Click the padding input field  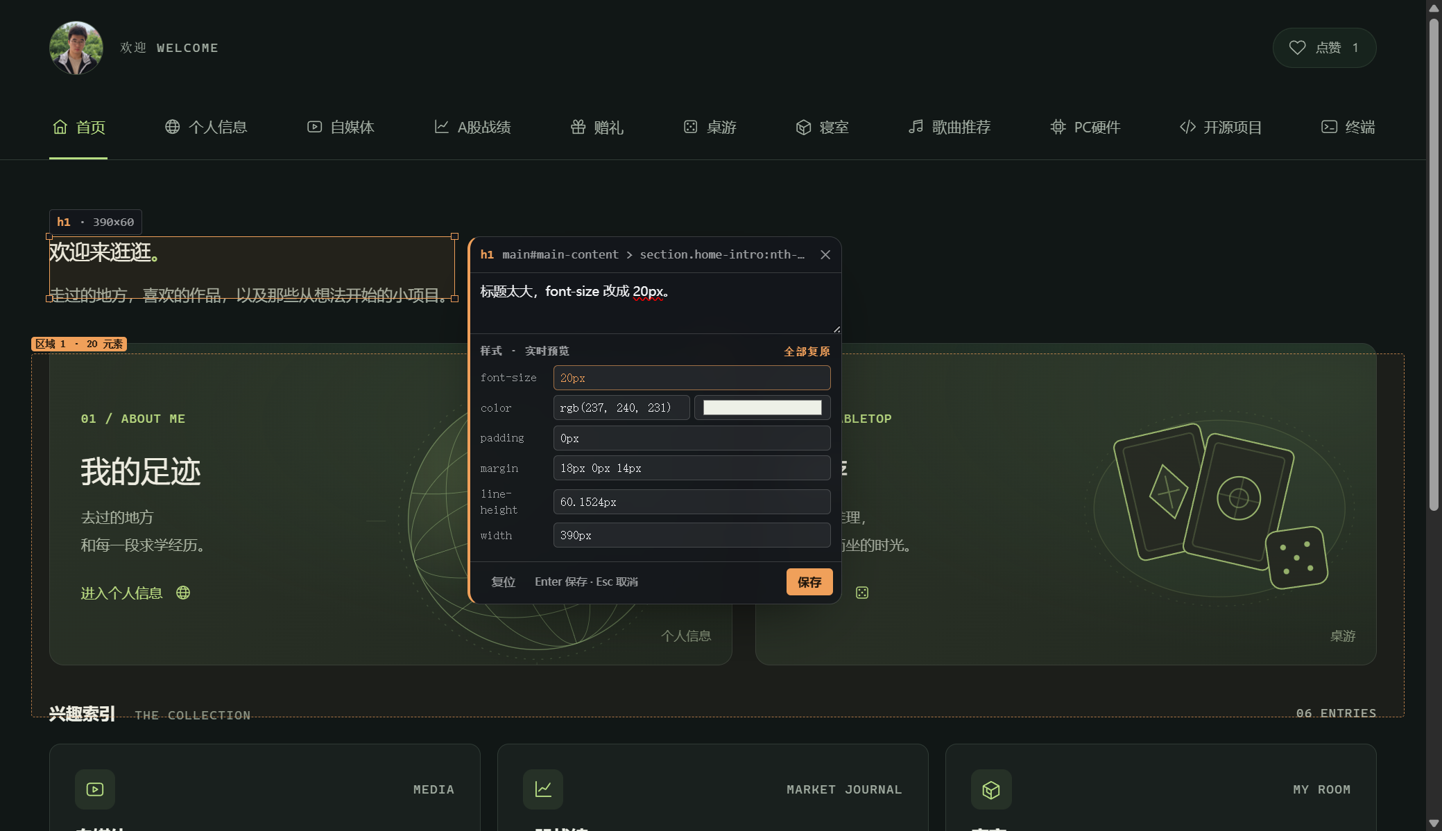point(692,438)
